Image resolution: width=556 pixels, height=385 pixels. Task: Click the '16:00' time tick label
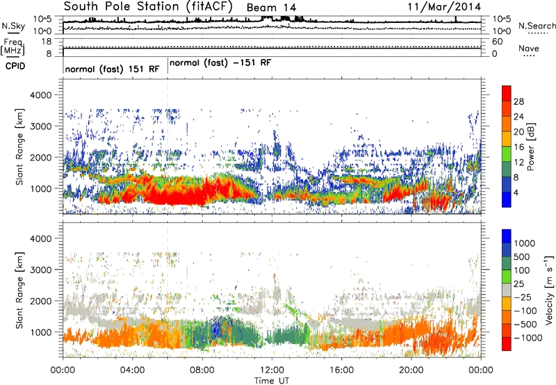(341, 370)
